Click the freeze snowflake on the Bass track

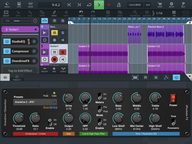click(x=45, y=40)
